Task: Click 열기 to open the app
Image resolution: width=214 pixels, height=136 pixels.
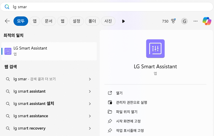Action: [x=119, y=93]
